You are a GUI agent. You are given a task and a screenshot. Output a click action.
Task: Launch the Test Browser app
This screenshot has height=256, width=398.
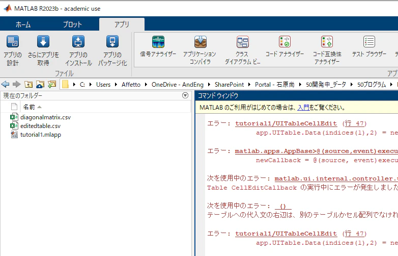click(369, 46)
